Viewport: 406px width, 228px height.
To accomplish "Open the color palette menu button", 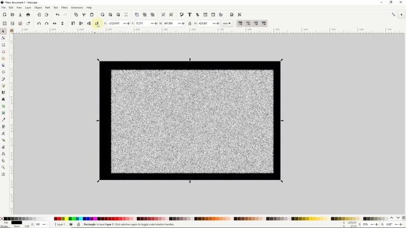I will coord(403,218).
